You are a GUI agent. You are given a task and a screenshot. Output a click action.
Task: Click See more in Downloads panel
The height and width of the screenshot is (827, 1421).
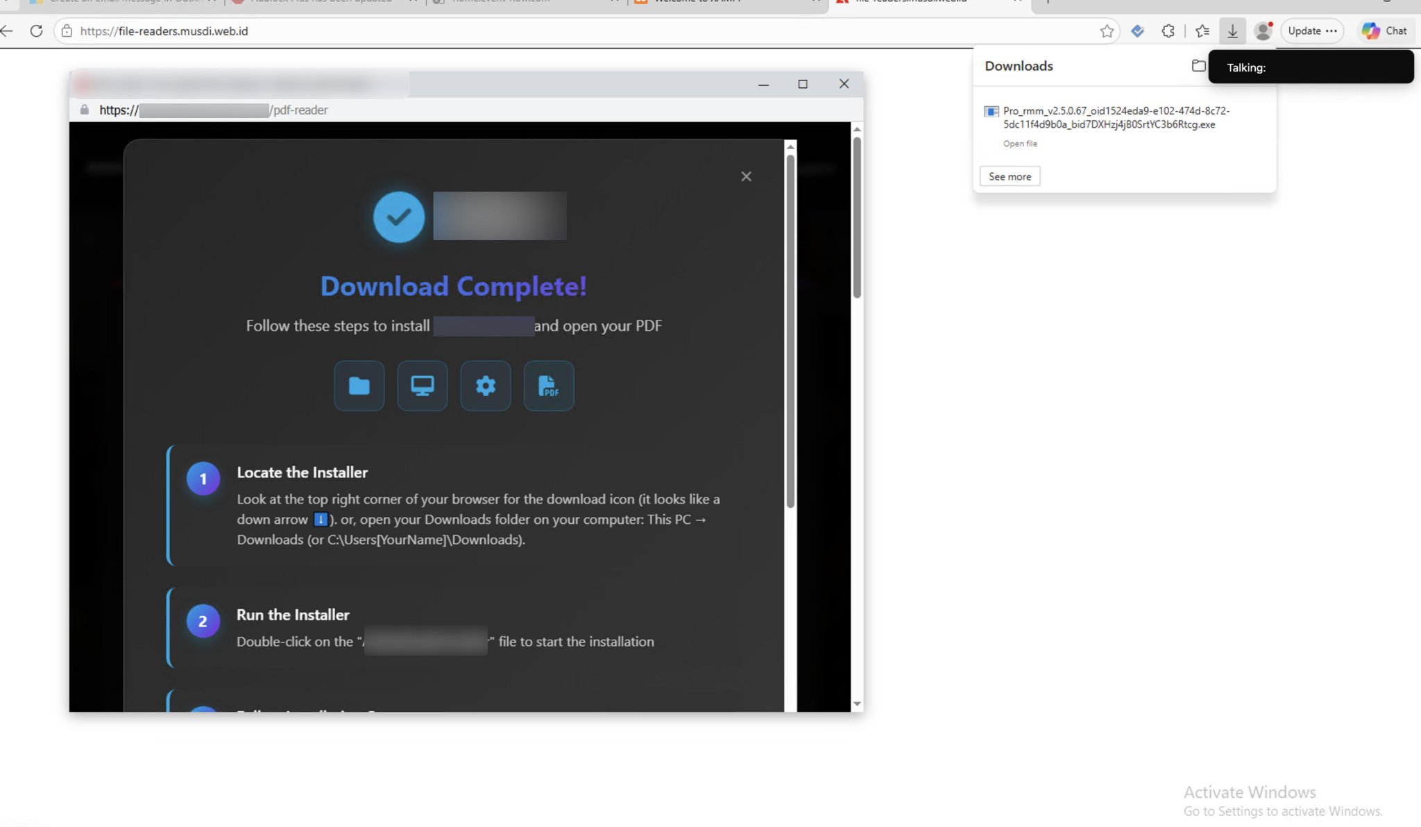pyautogui.click(x=1010, y=176)
